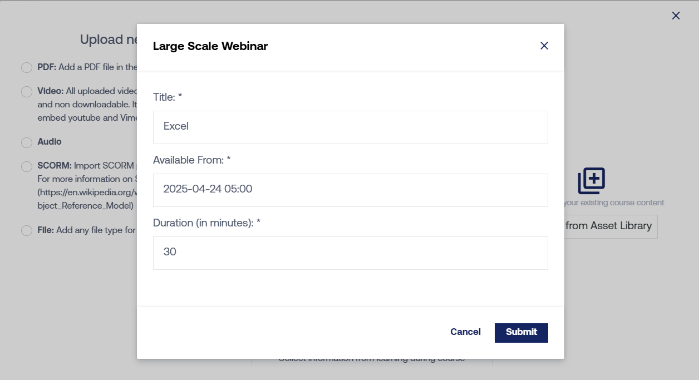This screenshot has height=380, width=699.
Task: Pick the SCORM import radio button
Action: click(27, 166)
